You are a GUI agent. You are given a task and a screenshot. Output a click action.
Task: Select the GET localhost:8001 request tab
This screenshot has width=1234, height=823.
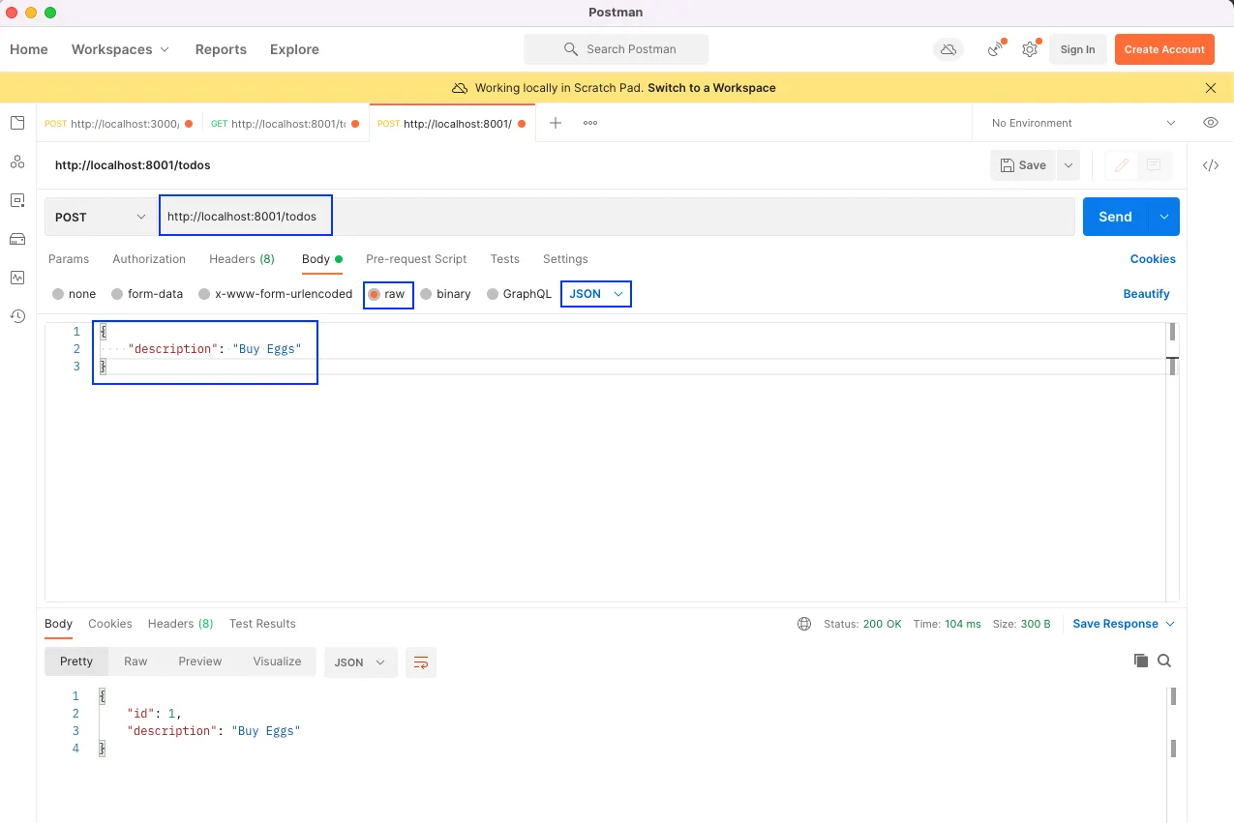(286, 123)
